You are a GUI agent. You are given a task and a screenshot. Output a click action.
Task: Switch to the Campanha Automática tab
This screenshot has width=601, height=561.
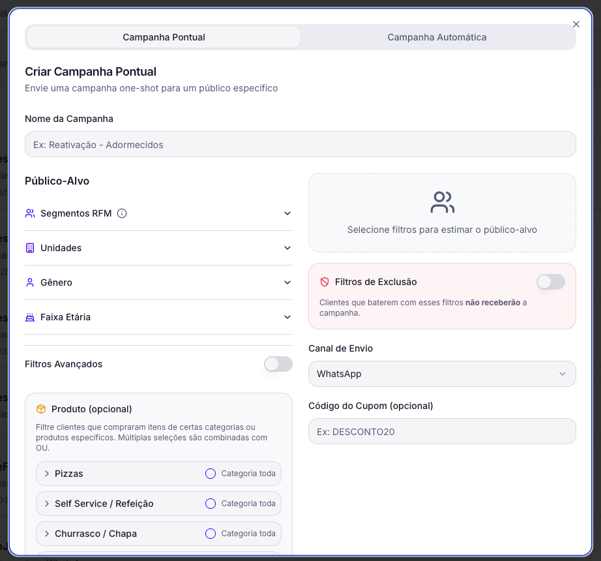point(437,37)
